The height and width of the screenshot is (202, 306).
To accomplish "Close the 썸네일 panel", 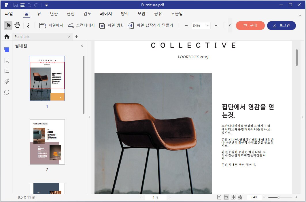I will click(x=82, y=46).
